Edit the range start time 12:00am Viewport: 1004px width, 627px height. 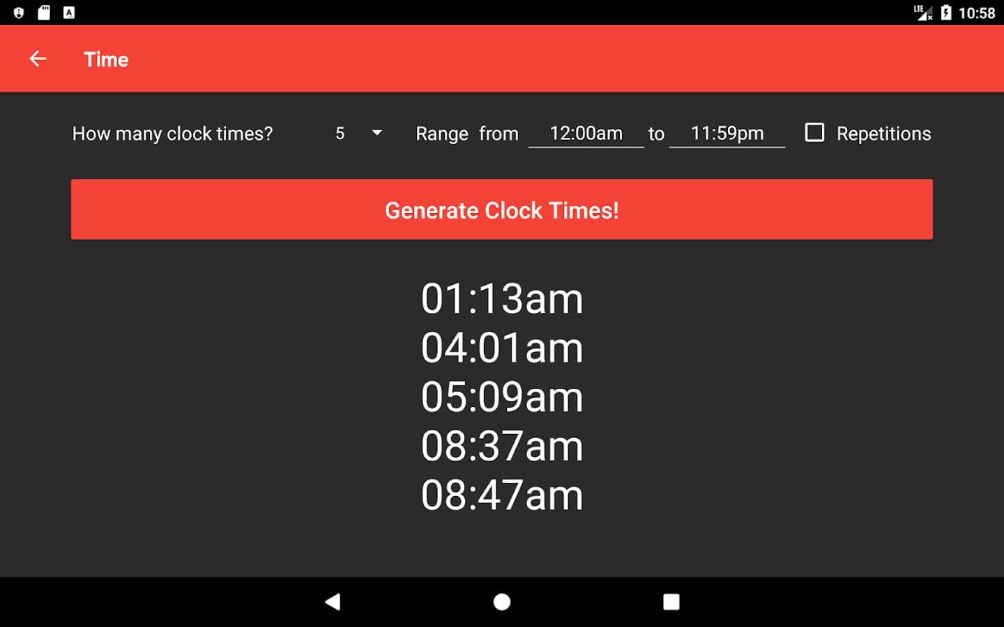586,133
